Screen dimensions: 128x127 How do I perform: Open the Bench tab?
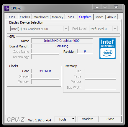99,17
